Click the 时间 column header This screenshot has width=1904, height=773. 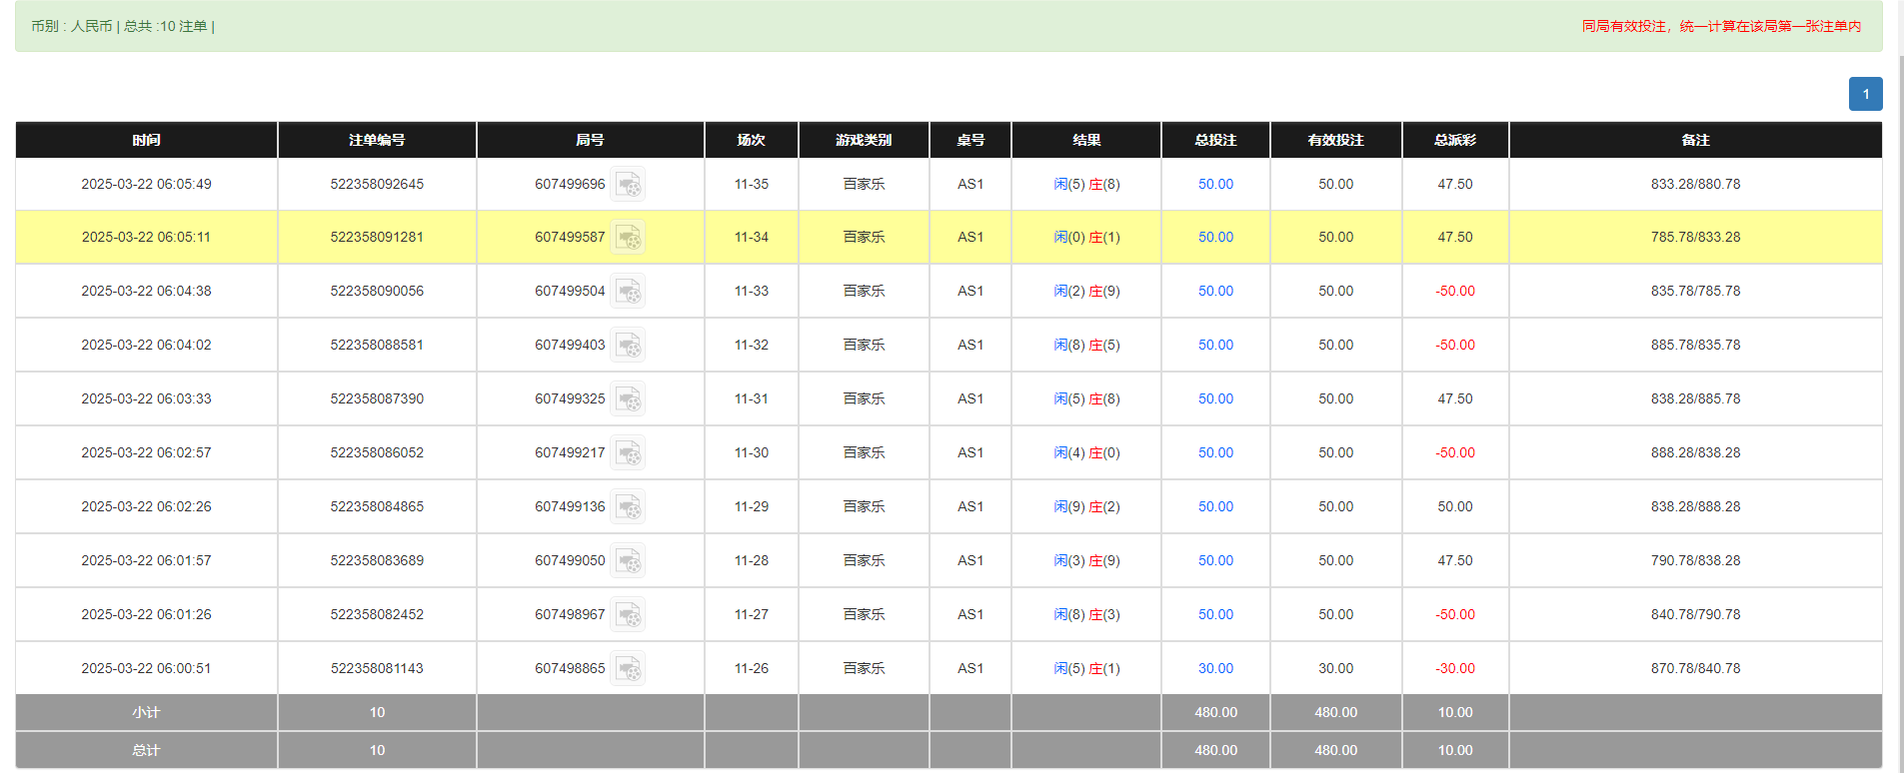(146, 140)
